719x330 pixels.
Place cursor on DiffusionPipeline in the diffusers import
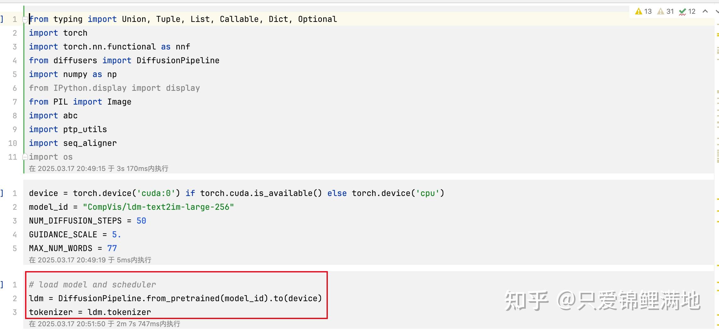pos(178,60)
